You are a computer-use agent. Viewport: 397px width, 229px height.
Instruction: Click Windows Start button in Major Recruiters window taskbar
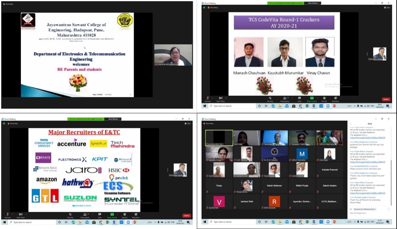point(4,222)
